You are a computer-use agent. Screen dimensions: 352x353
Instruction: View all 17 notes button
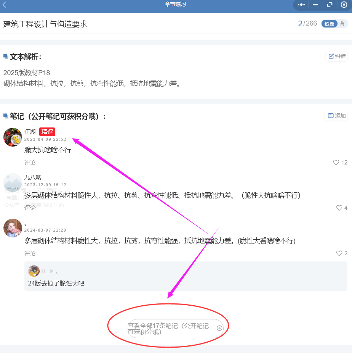[175, 329]
